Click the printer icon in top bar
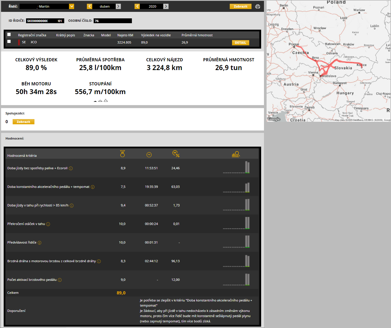 257,6
